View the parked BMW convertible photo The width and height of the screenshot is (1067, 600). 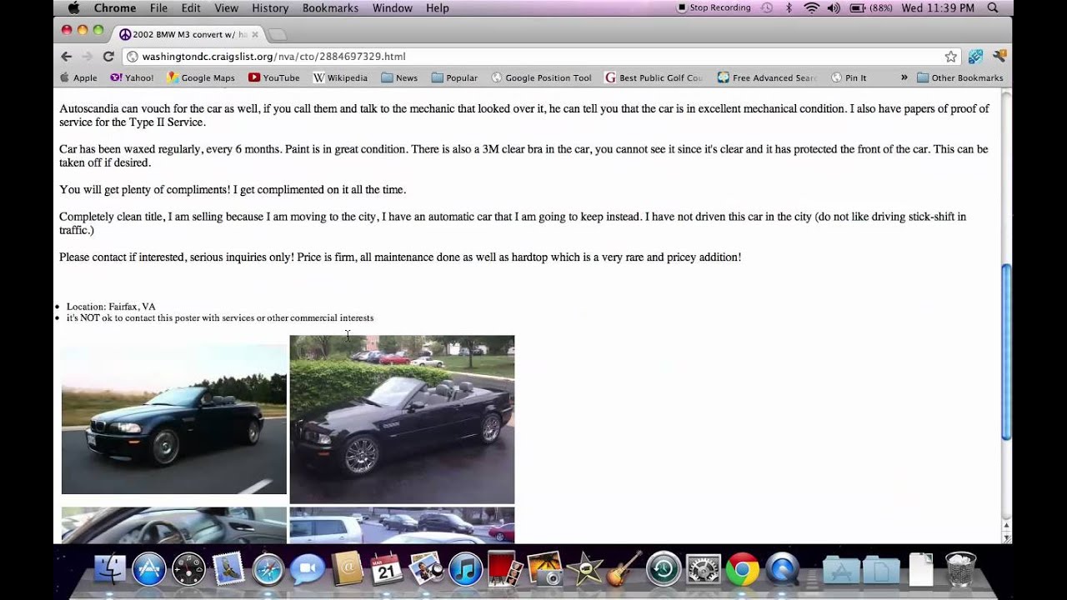click(402, 419)
